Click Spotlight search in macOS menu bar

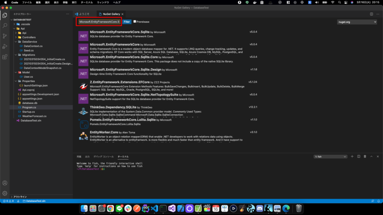(x=339, y=2)
